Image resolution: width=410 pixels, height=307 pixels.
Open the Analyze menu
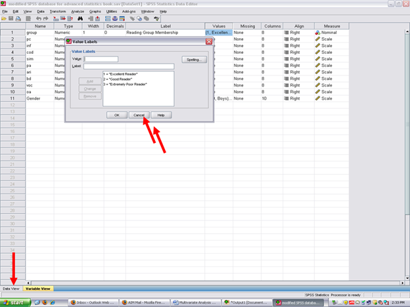(77, 11)
